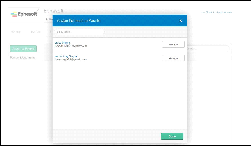Viewport: 252px width, 146px height.
Task: Open verifyLipsy Singla name link
Action: 66,56
